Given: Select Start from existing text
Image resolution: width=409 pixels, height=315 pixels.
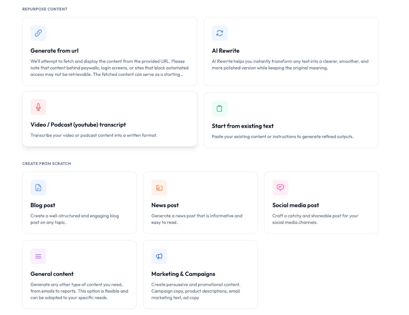Looking at the screenshot, I should [x=291, y=120].
